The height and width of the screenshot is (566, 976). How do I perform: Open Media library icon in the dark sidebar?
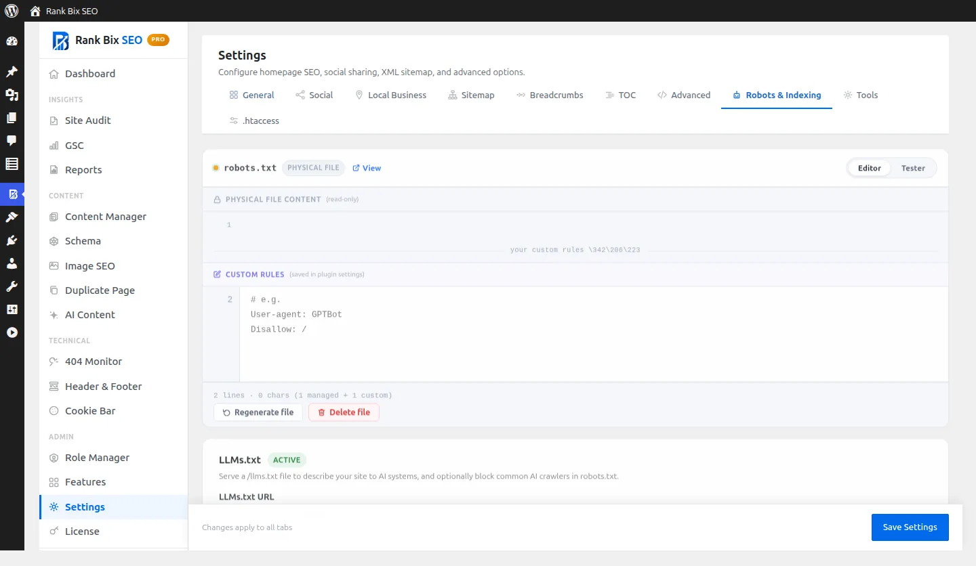pyautogui.click(x=12, y=95)
